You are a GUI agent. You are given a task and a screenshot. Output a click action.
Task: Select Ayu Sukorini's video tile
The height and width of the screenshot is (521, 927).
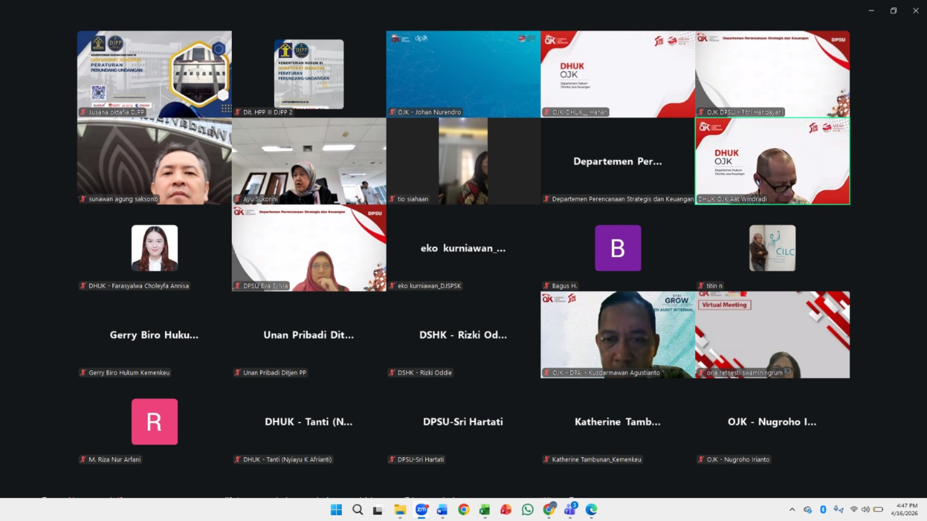tap(309, 161)
